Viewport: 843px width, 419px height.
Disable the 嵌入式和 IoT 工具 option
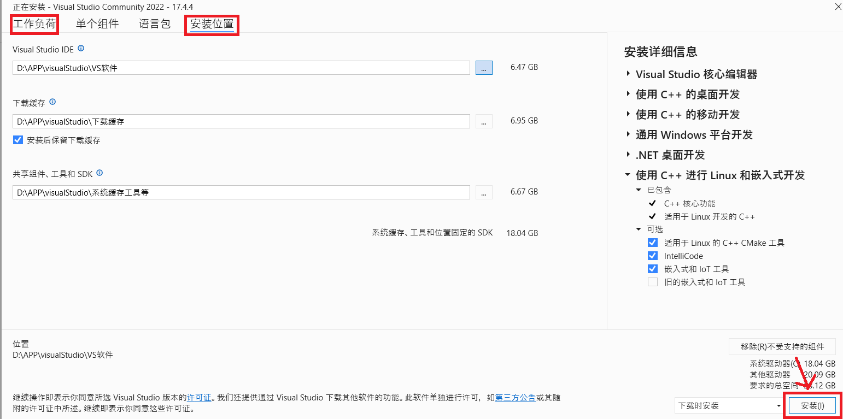click(653, 269)
